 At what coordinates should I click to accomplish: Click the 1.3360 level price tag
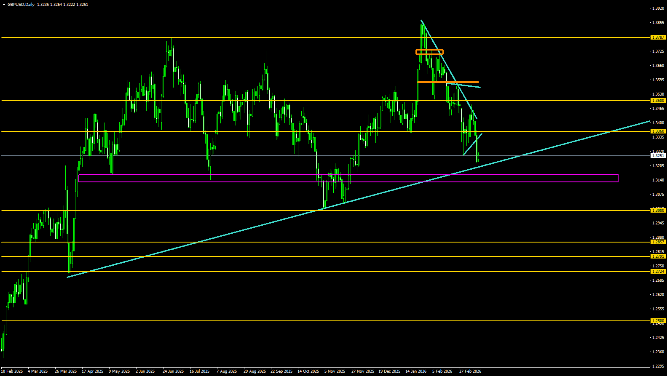[658, 131]
